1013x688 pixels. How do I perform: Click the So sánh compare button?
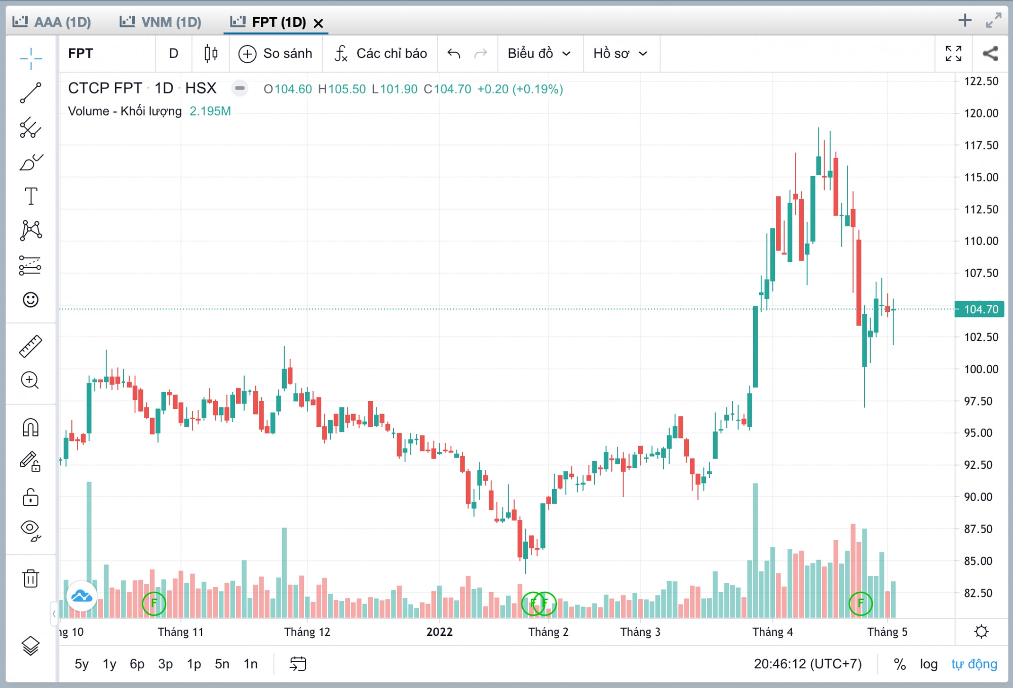click(x=276, y=53)
